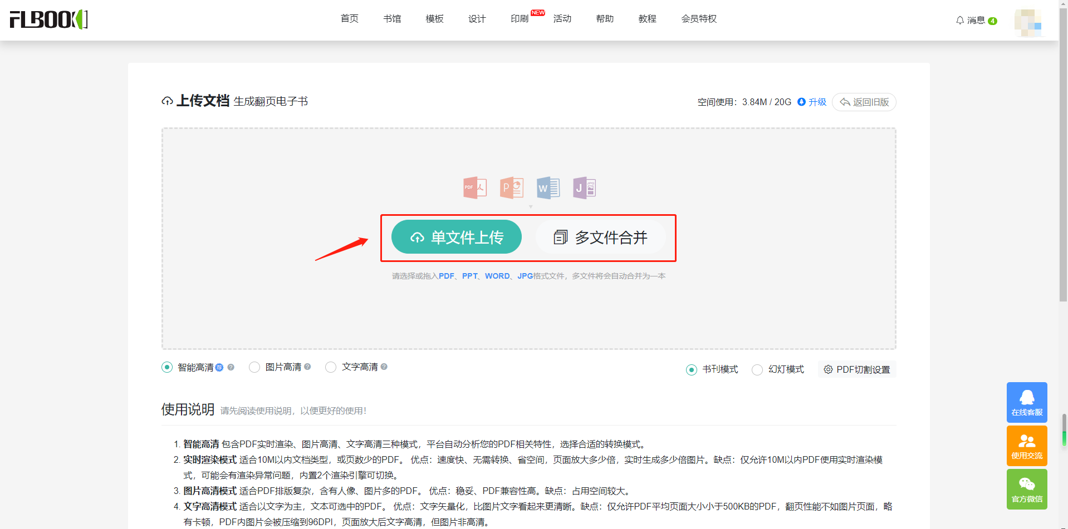1068x529 pixels.
Task: Click the 文字高清模式 instruction text
Action: point(210,506)
